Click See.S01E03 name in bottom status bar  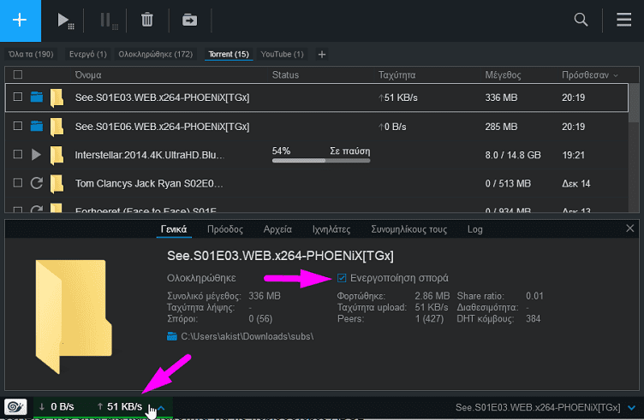click(538, 408)
